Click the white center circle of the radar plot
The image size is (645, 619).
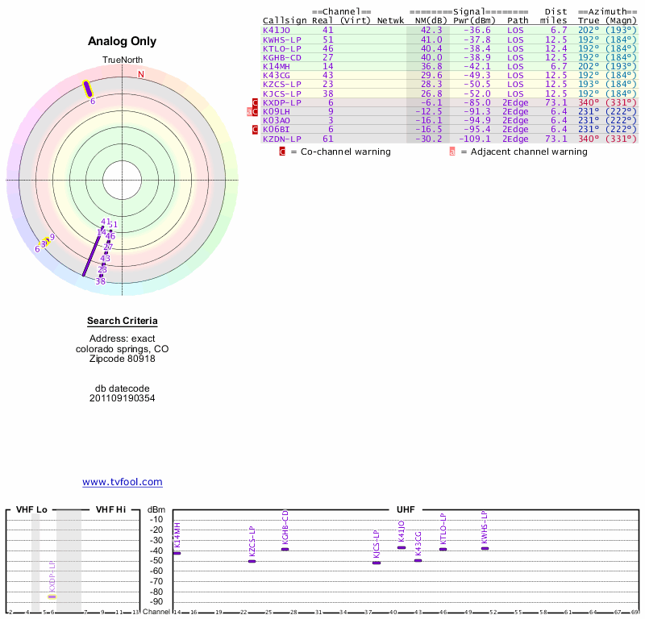[123, 179]
